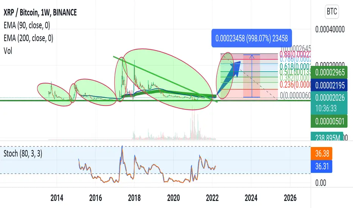This screenshot has width=353, height=208.
Task: Click the 2018 time axis label
Action: click(x=134, y=198)
